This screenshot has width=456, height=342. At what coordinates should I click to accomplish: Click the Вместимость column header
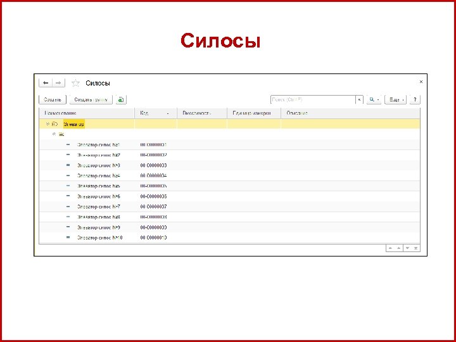point(202,113)
